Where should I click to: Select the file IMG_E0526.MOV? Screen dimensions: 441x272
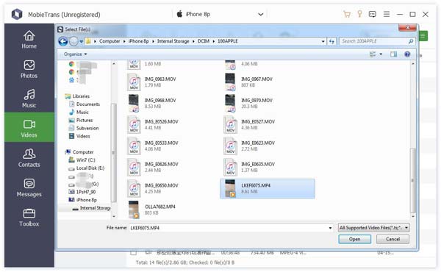coord(153,124)
